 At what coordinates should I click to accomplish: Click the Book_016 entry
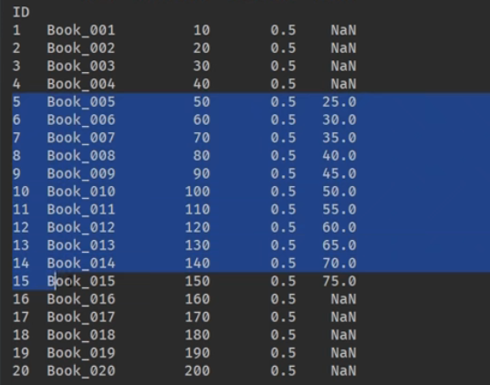(81, 299)
